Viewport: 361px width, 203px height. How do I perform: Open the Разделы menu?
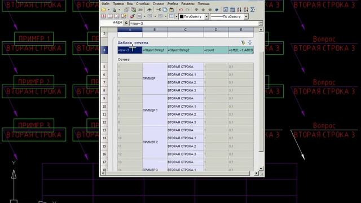tap(188, 4)
